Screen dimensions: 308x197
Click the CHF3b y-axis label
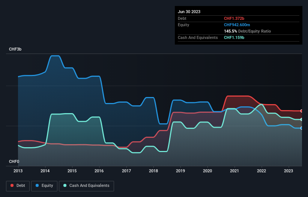pos(15,49)
